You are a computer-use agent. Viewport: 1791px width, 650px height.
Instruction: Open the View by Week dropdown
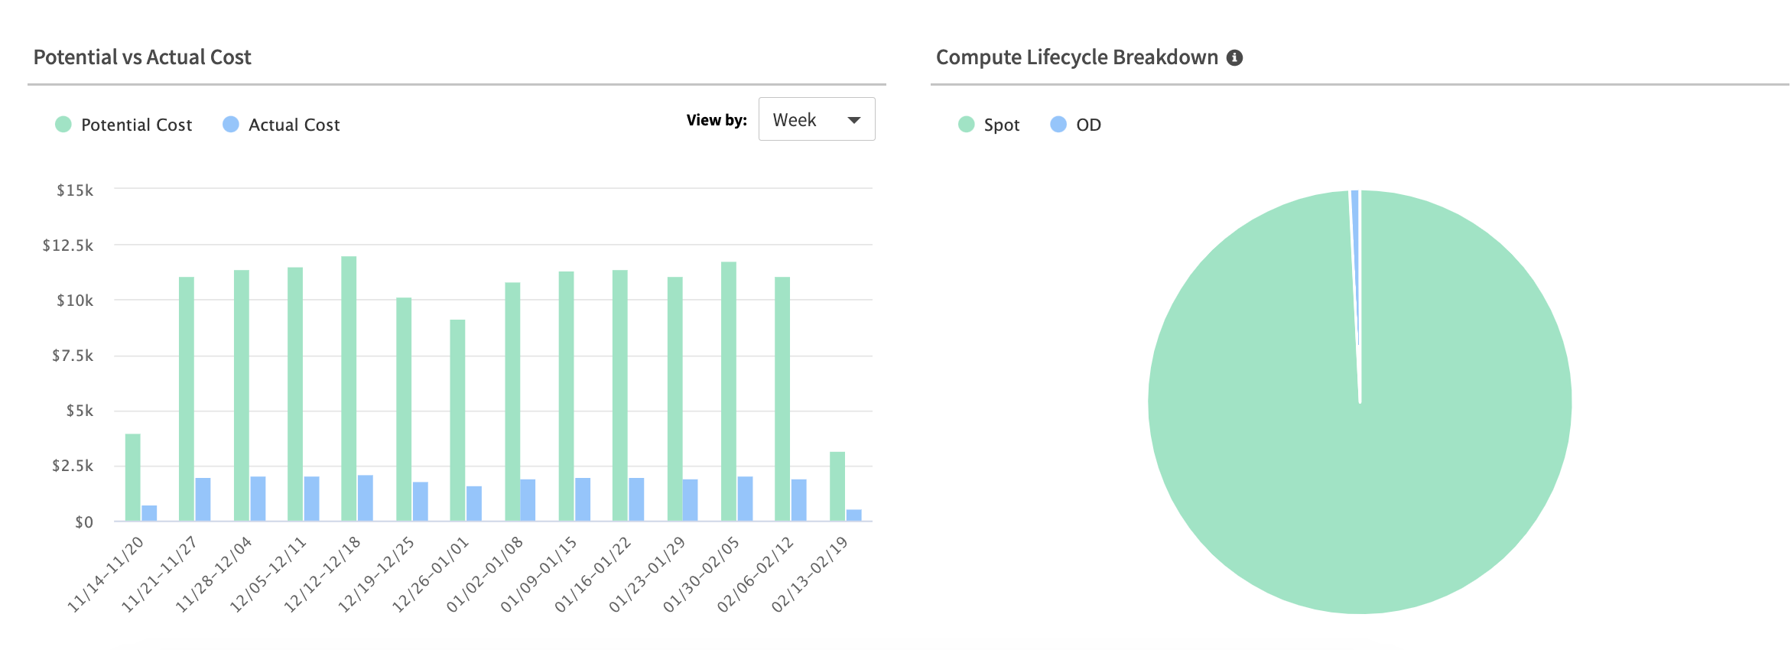[x=816, y=119]
